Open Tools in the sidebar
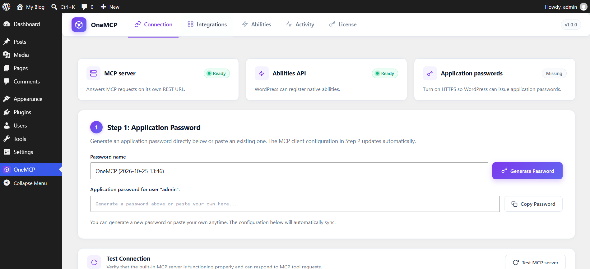 [31, 139]
